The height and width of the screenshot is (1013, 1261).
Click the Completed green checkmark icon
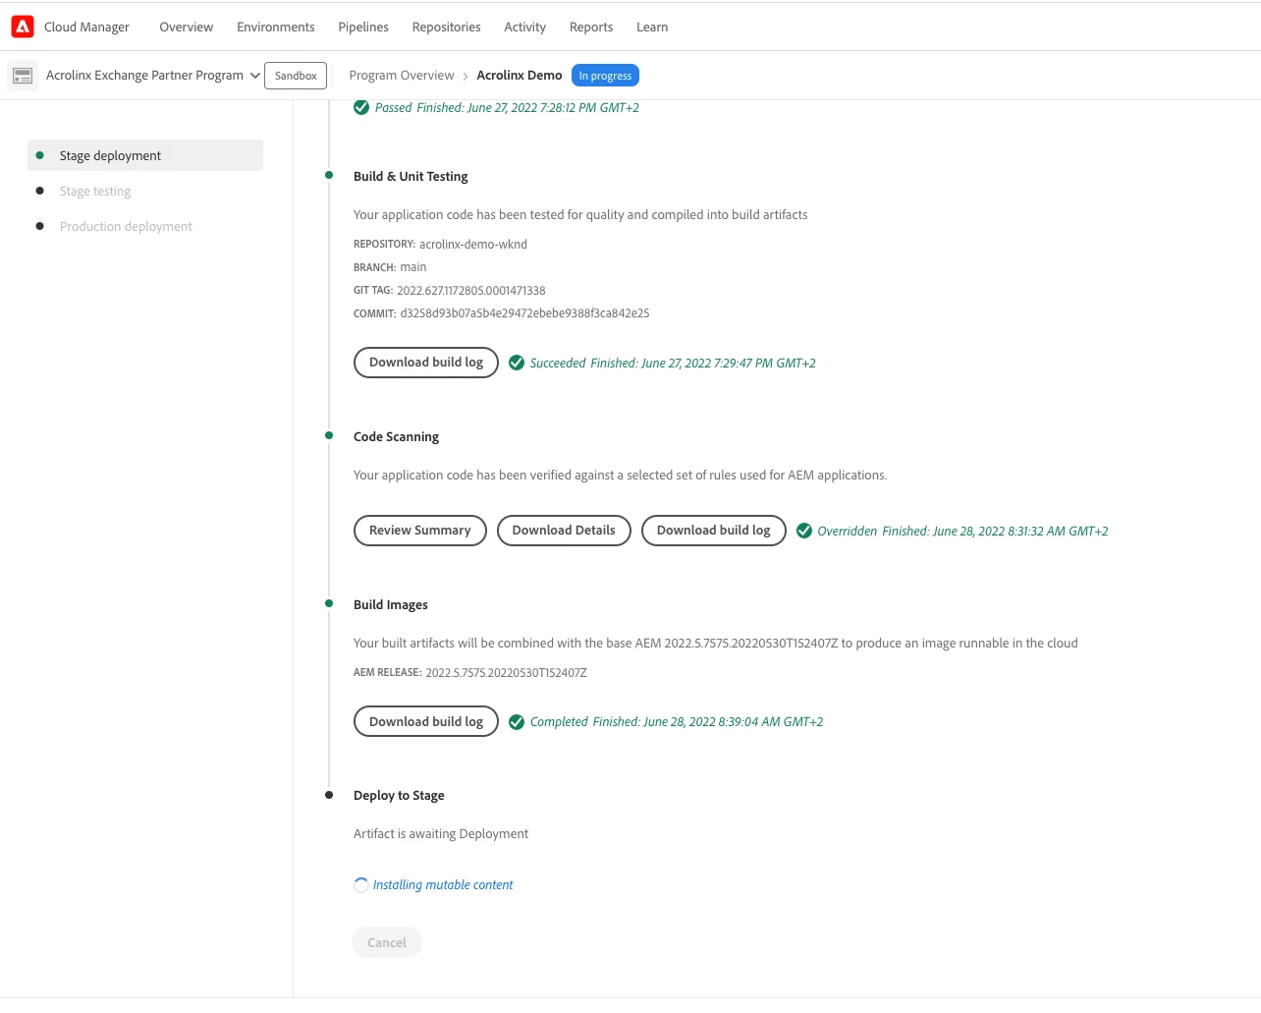pyautogui.click(x=517, y=722)
